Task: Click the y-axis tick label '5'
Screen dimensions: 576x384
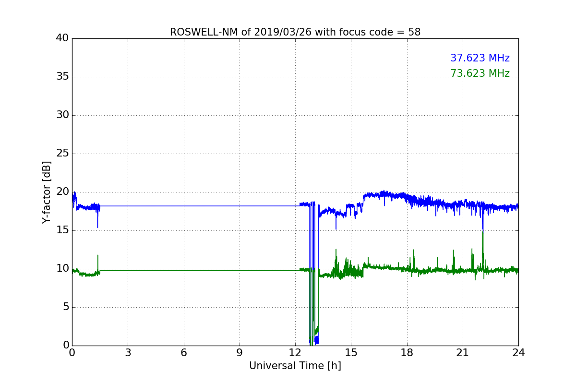Action: click(x=65, y=307)
